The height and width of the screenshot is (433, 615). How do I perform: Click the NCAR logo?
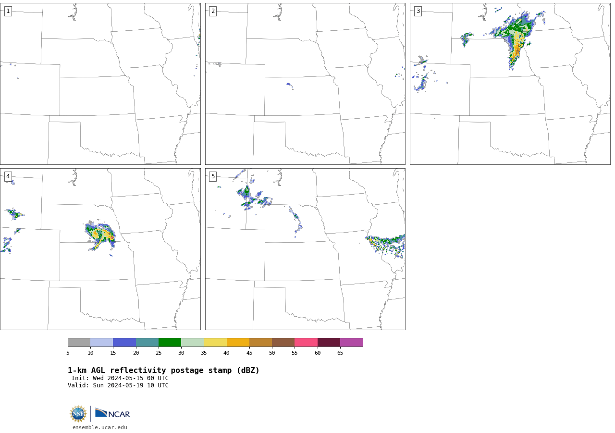(112, 413)
